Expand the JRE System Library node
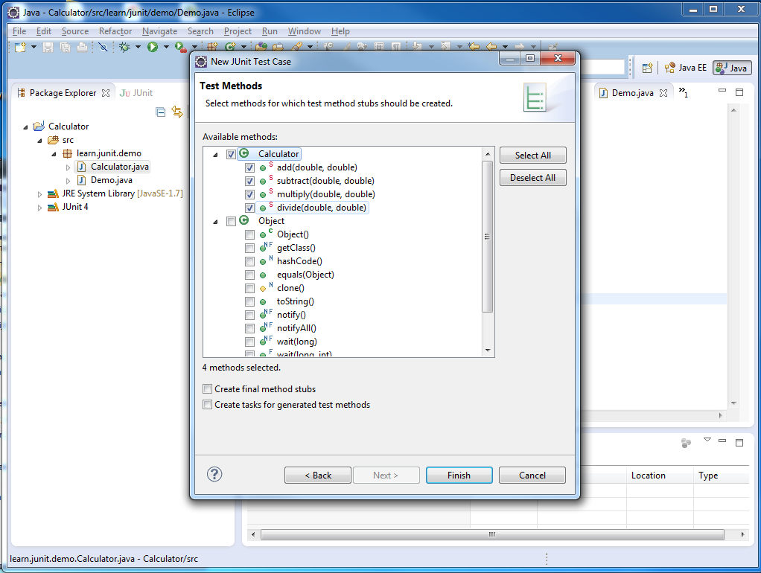The height and width of the screenshot is (573, 761). point(39,193)
